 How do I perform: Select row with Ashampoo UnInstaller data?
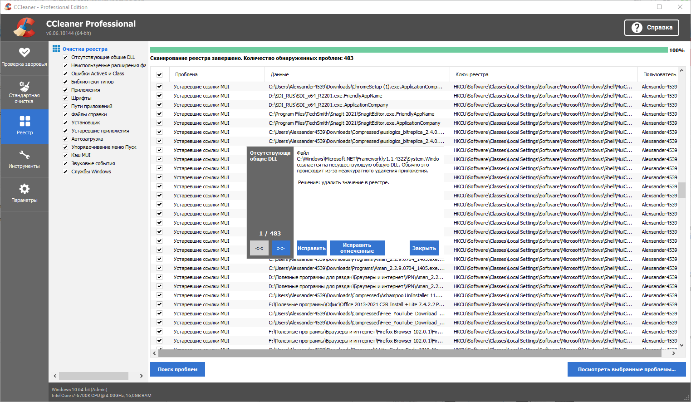tap(414, 295)
